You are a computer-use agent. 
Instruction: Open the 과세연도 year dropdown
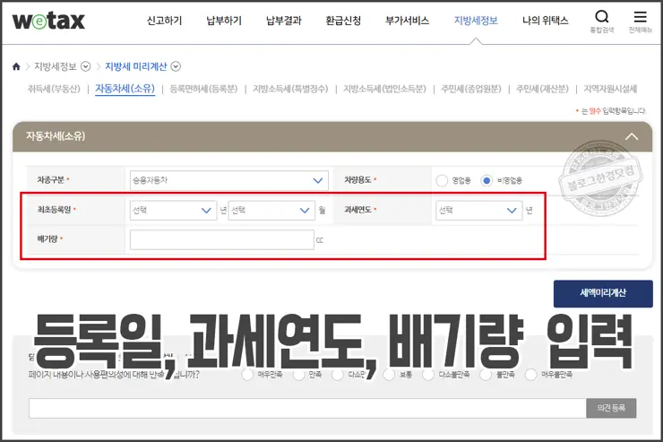pos(478,210)
